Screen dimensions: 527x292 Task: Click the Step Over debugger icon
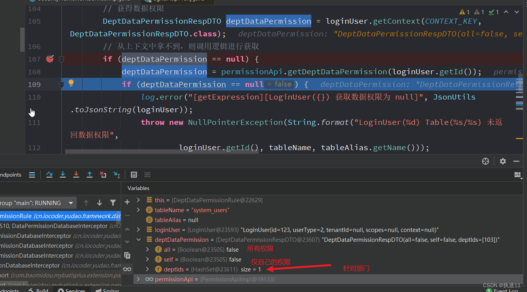click(49, 175)
